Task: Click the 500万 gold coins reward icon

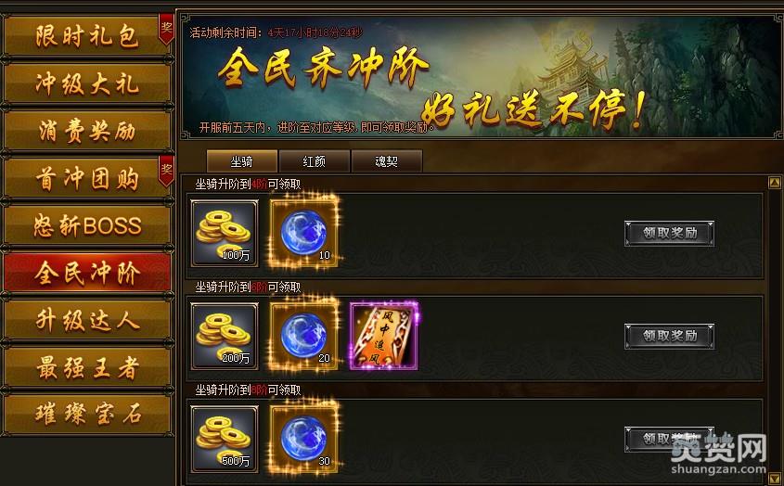Action: pos(225,439)
